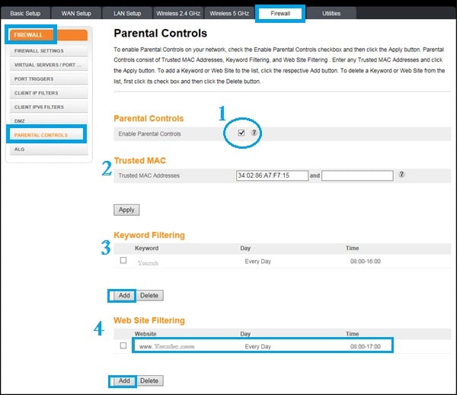Screen dimensions: 460x395
Task: Switch to WAN Setup tab
Action: click(77, 14)
